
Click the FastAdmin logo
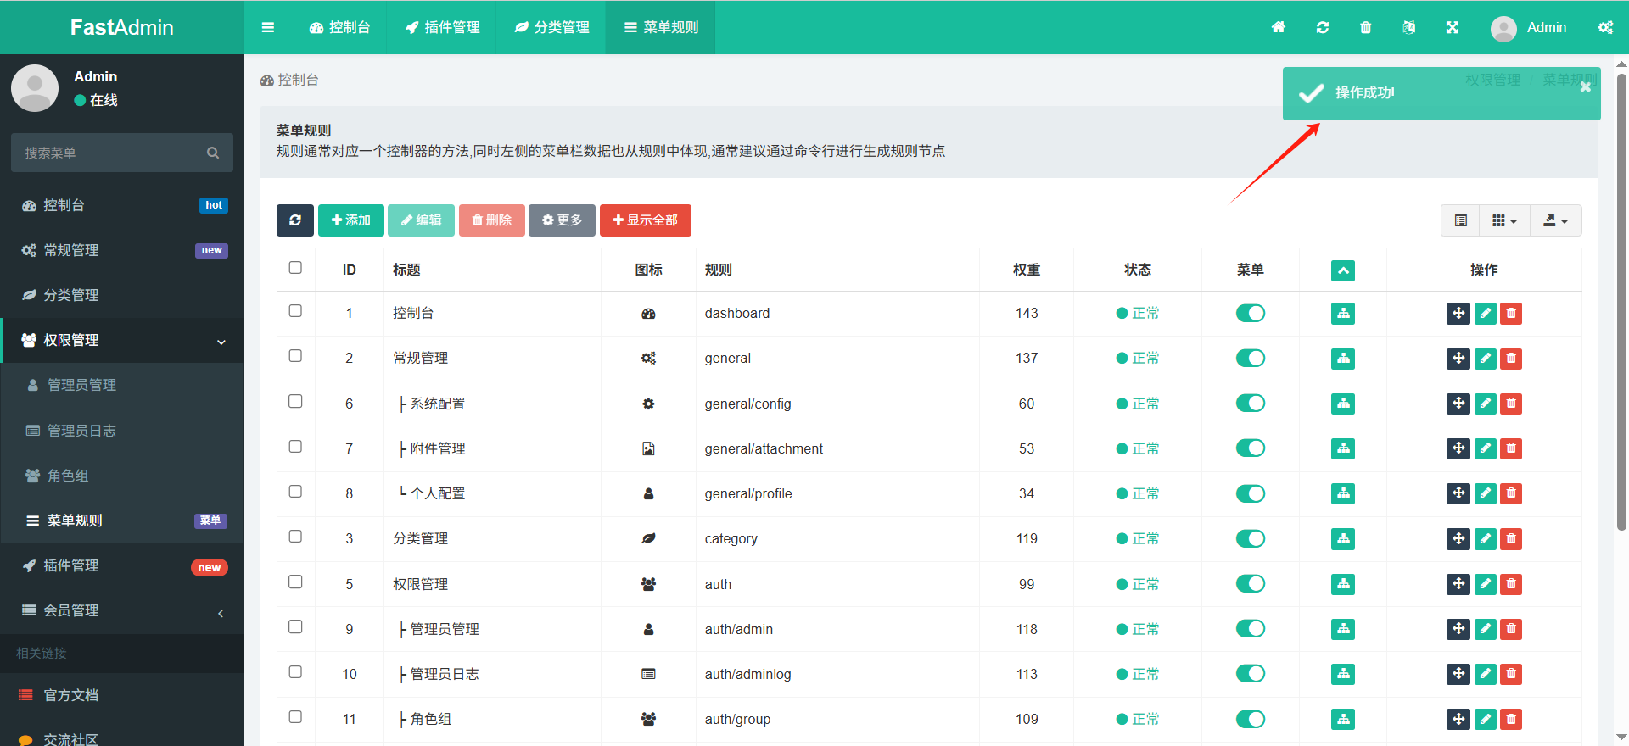pos(122,27)
